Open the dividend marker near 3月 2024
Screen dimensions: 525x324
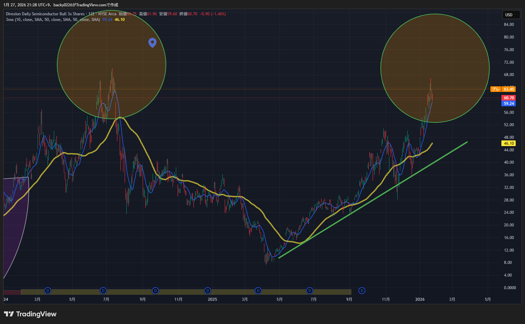(48, 291)
